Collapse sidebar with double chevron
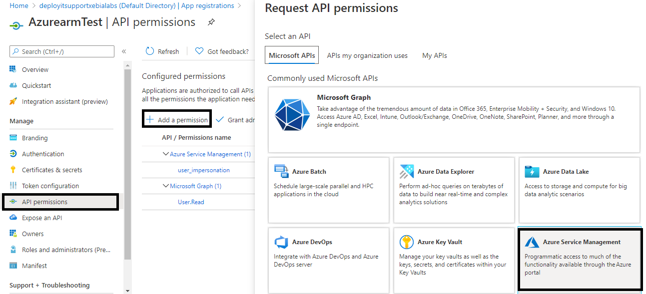The width and height of the screenshot is (646, 294). tap(124, 51)
